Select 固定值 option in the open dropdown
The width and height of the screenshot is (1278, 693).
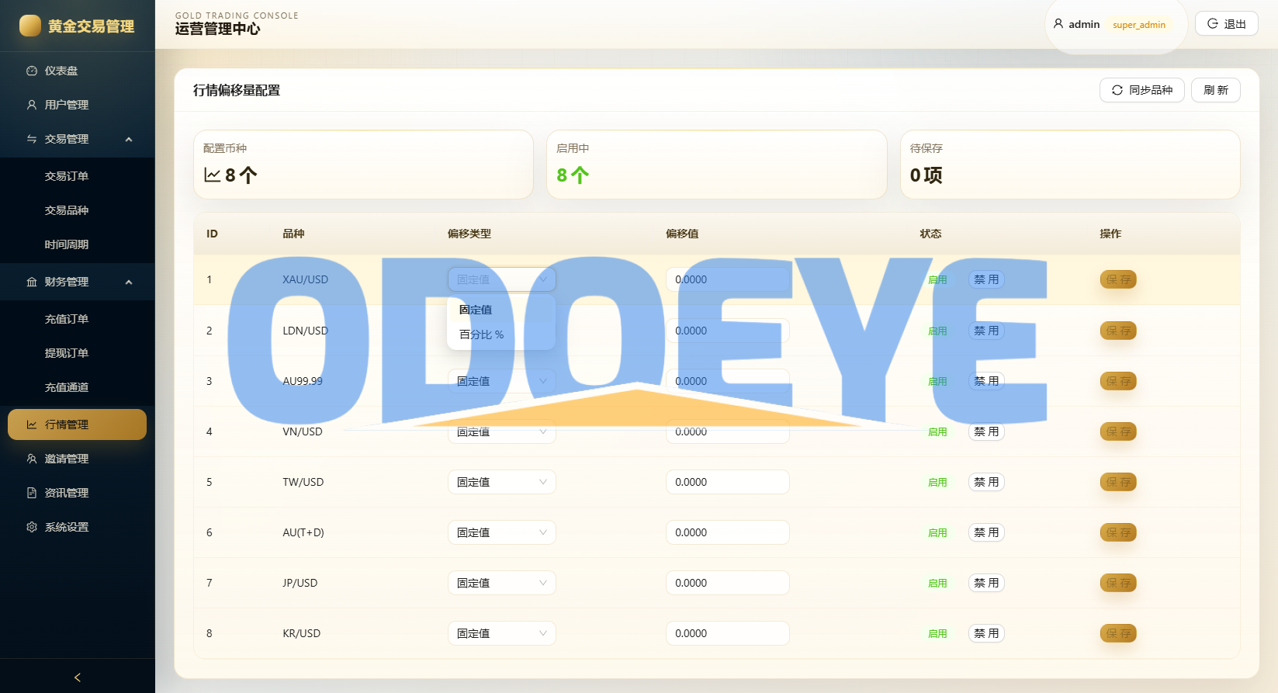tap(501, 310)
